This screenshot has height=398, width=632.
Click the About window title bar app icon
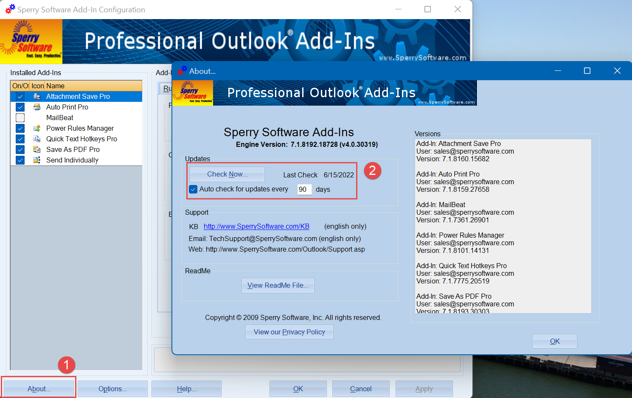tap(182, 71)
